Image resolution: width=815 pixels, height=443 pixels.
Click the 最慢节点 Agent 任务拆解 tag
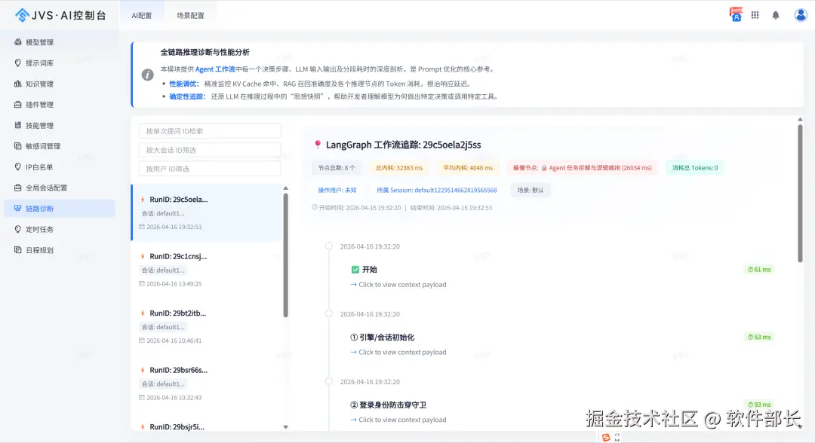582,167
